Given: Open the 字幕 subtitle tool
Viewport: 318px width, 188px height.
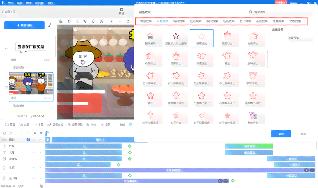Looking at the screenshot, I should (39, 125).
